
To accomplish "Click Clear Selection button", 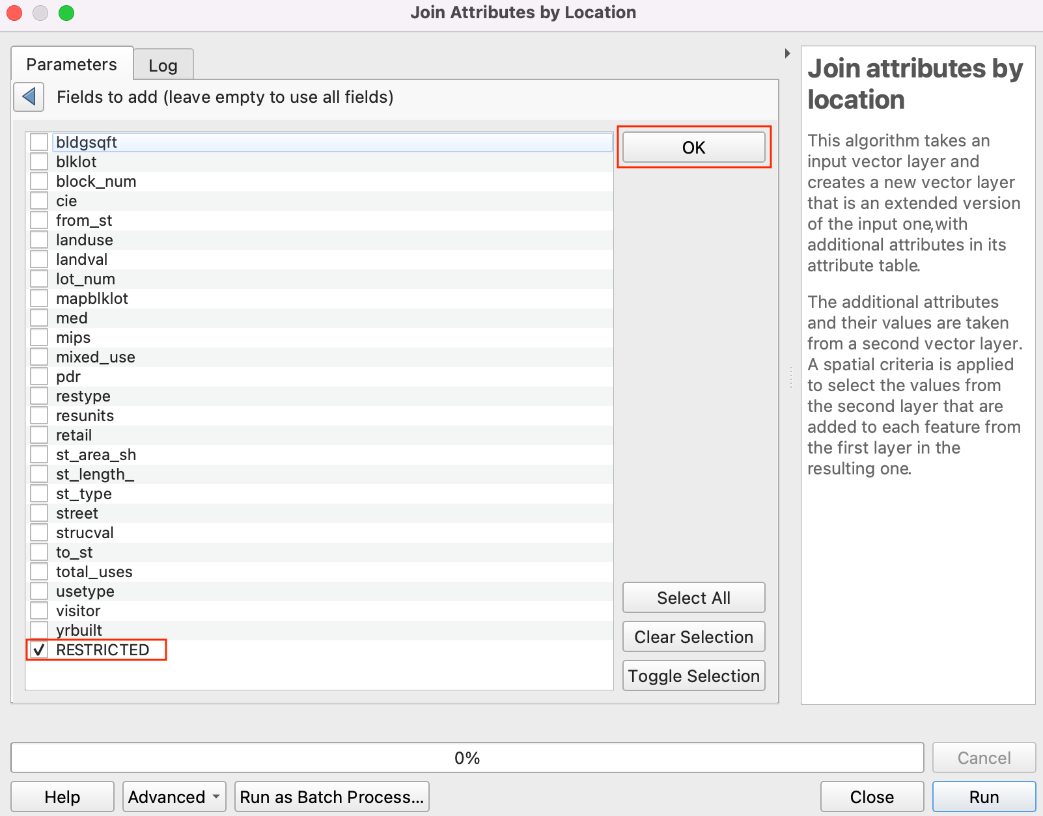I will point(693,637).
